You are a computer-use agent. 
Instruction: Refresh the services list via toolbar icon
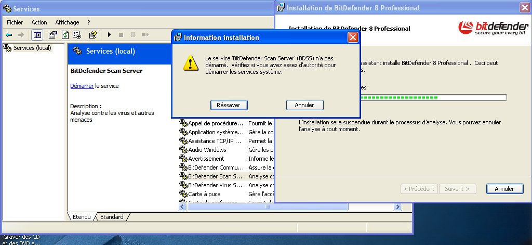pos(65,35)
